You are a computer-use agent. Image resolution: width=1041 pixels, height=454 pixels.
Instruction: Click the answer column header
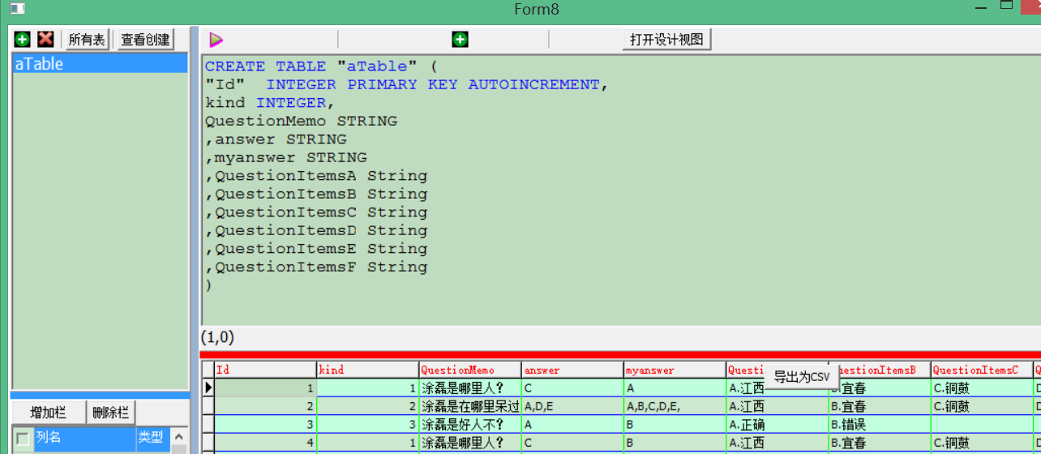click(572, 370)
